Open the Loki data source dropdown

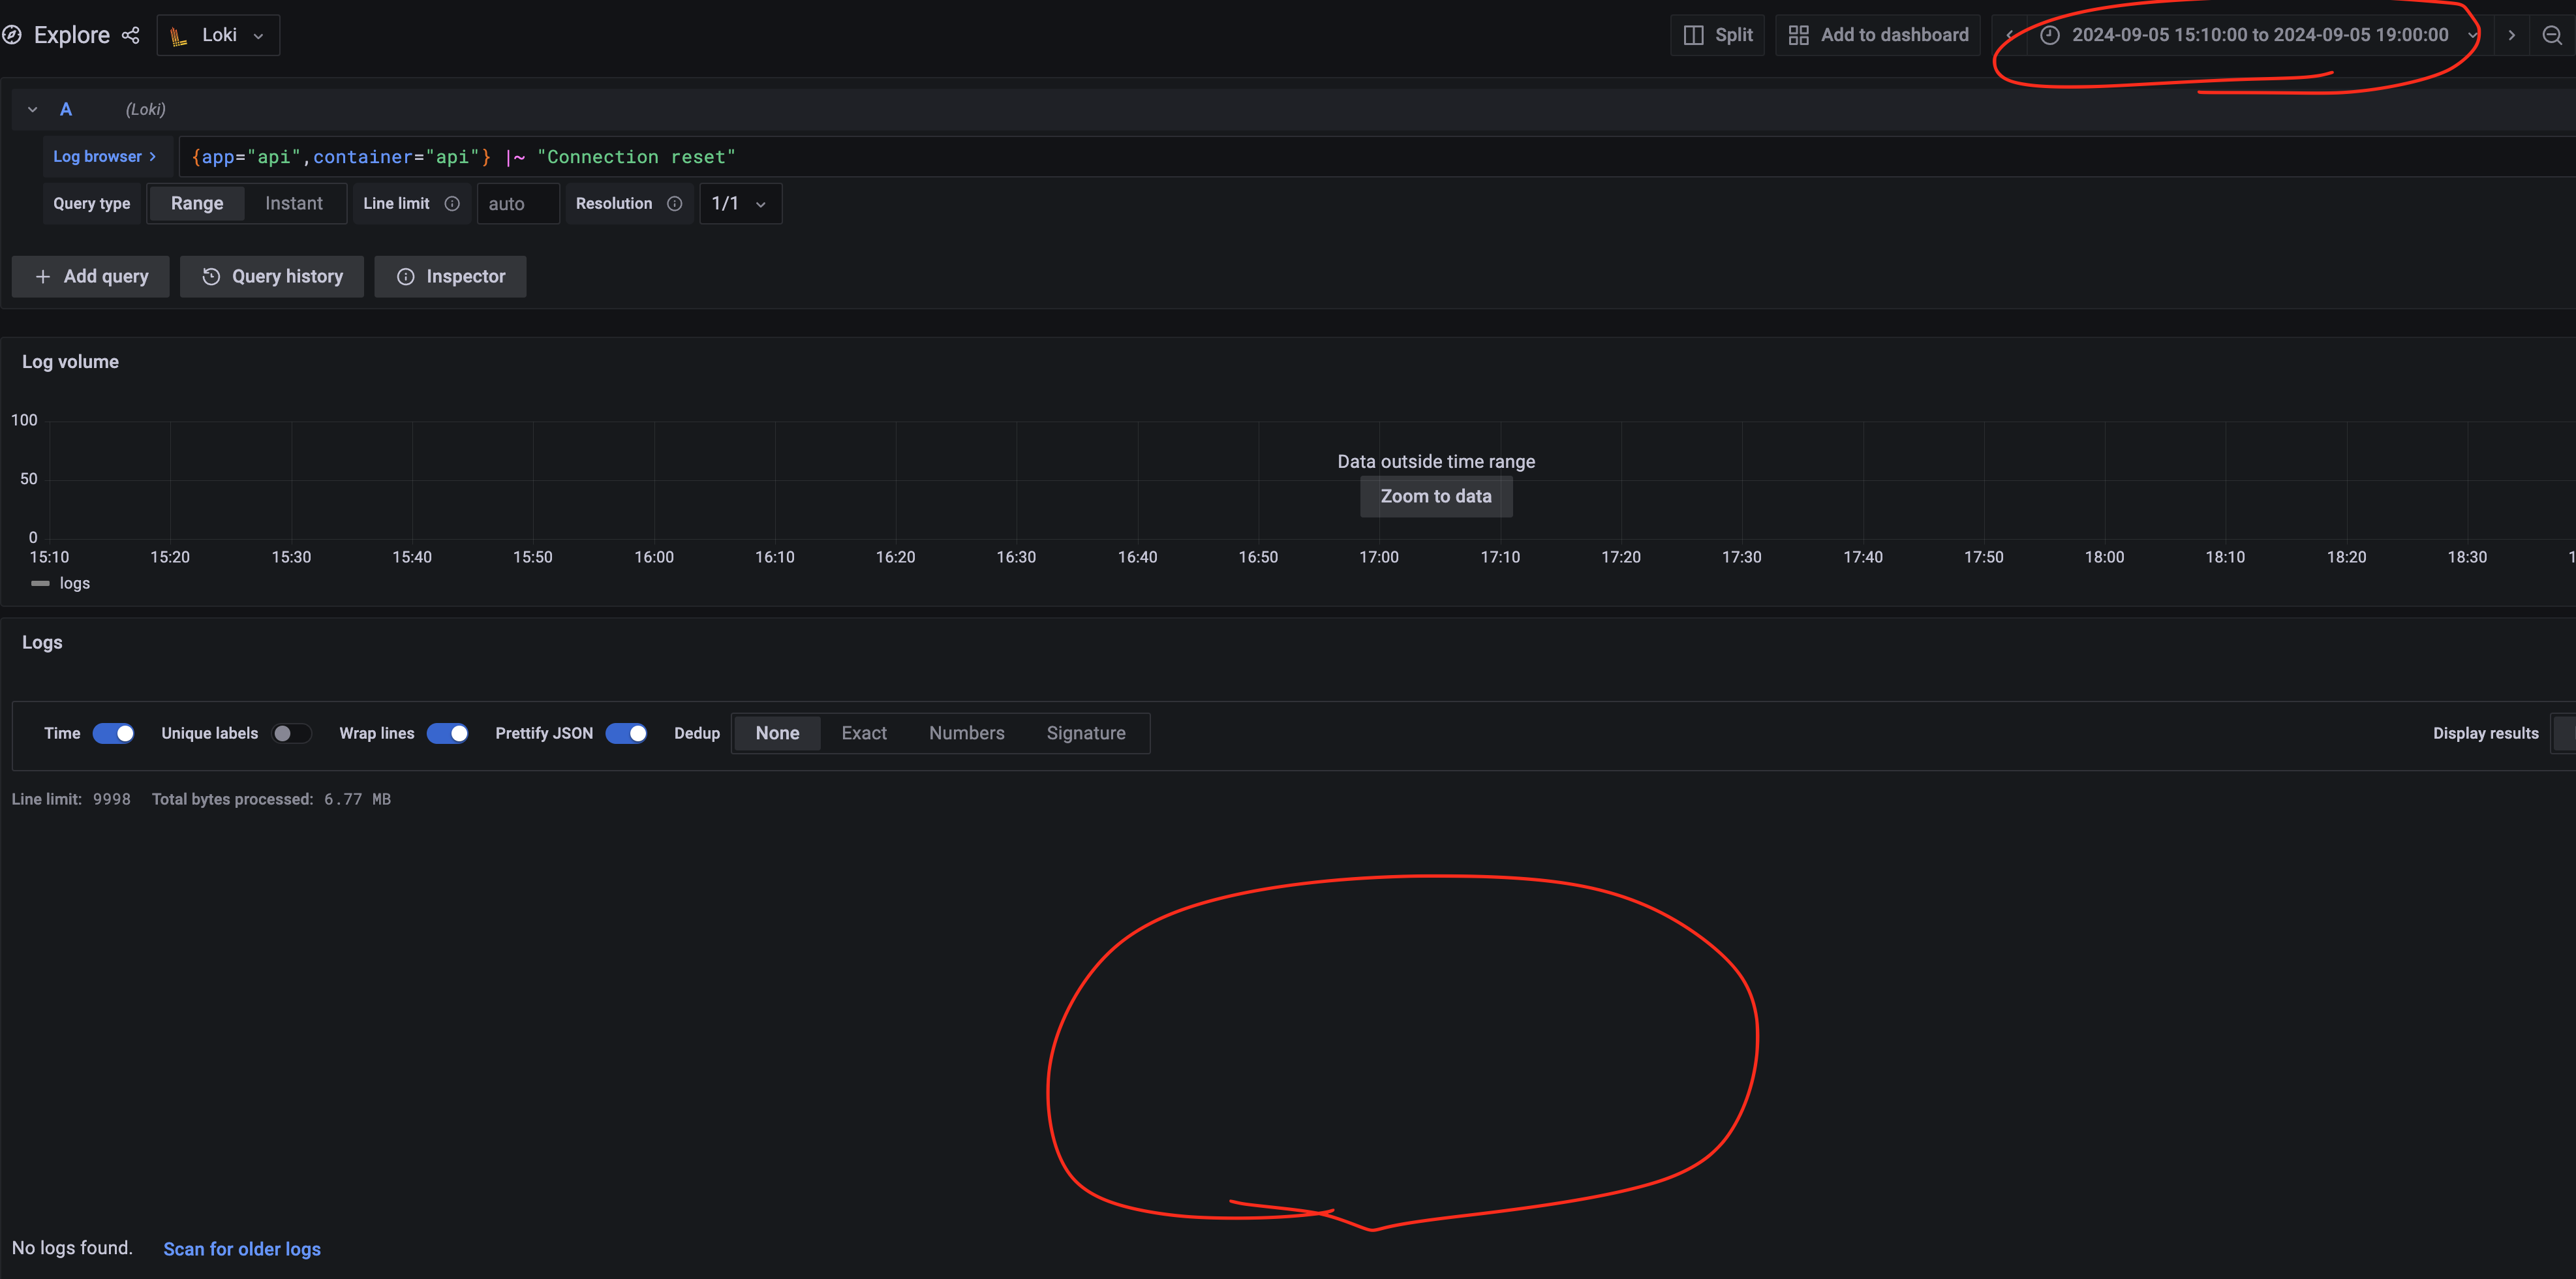(218, 35)
